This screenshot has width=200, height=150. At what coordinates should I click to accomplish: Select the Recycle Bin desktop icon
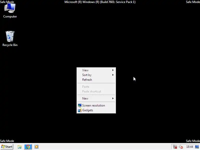(x=10, y=39)
